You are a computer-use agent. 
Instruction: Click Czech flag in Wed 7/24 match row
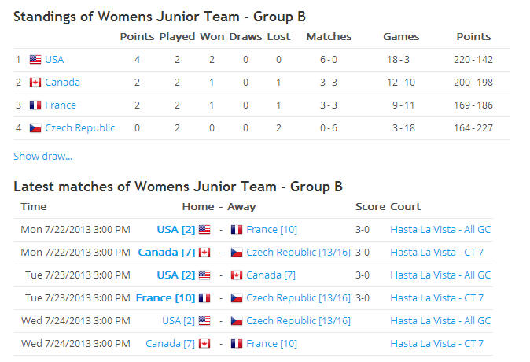point(237,321)
